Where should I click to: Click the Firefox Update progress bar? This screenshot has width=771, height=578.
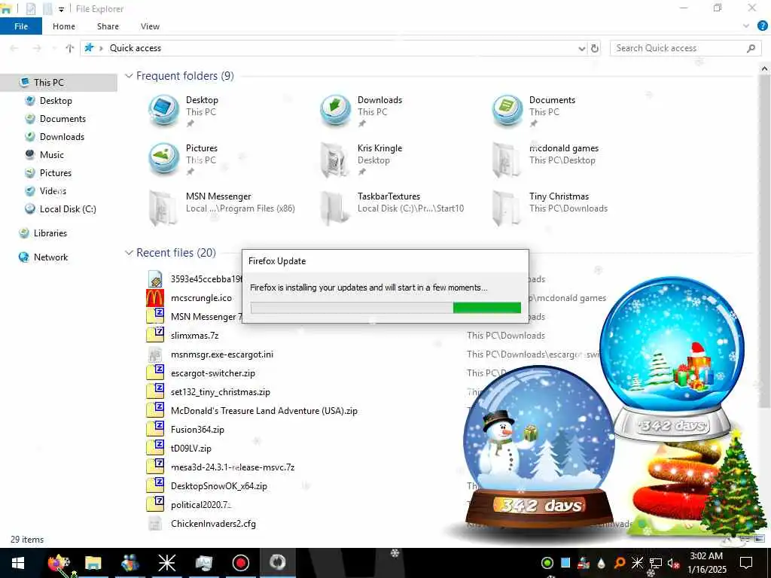[385, 308]
